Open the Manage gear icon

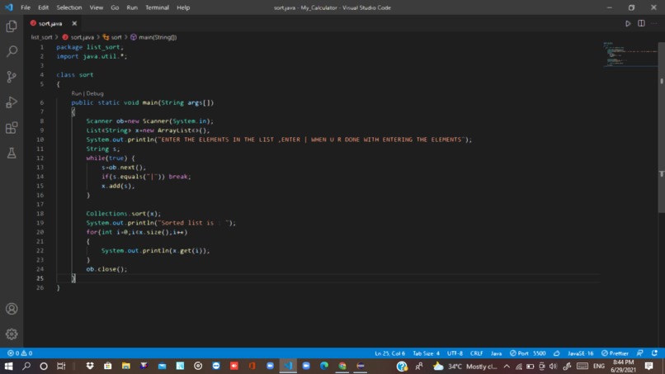tap(12, 334)
